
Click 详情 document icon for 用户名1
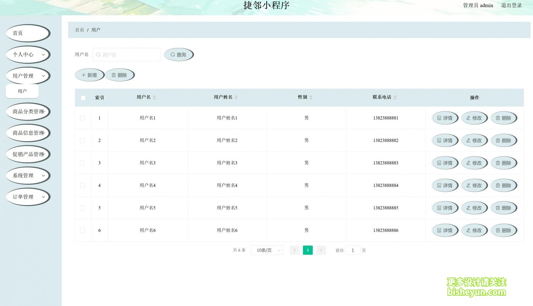439,118
